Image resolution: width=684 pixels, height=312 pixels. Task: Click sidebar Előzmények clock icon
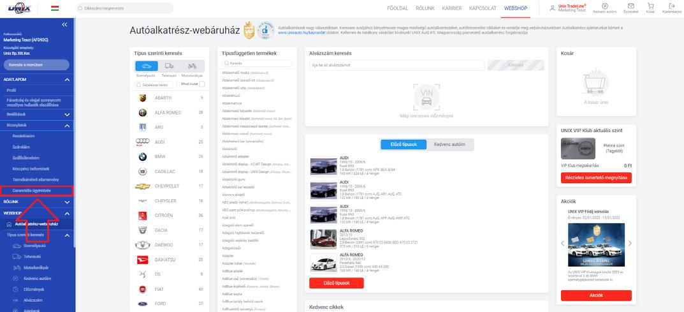15,289
